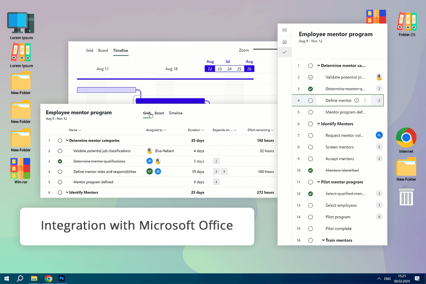Collapse Determine mentor ca... in right panel
This screenshot has height=284, width=426.
[x=319, y=66]
